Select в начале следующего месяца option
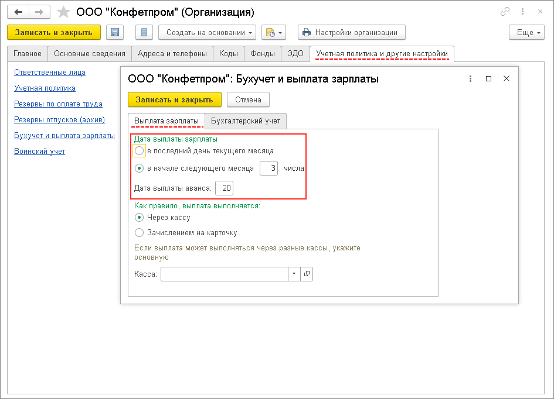The height and width of the screenshot is (399, 554). tap(139, 168)
